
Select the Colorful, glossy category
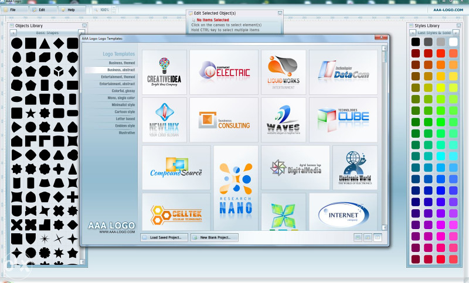[123, 91]
